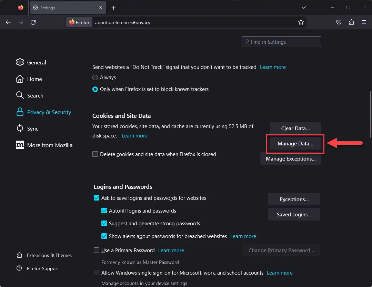
Task: Click the Change Primary Password button
Action: pos(281,250)
